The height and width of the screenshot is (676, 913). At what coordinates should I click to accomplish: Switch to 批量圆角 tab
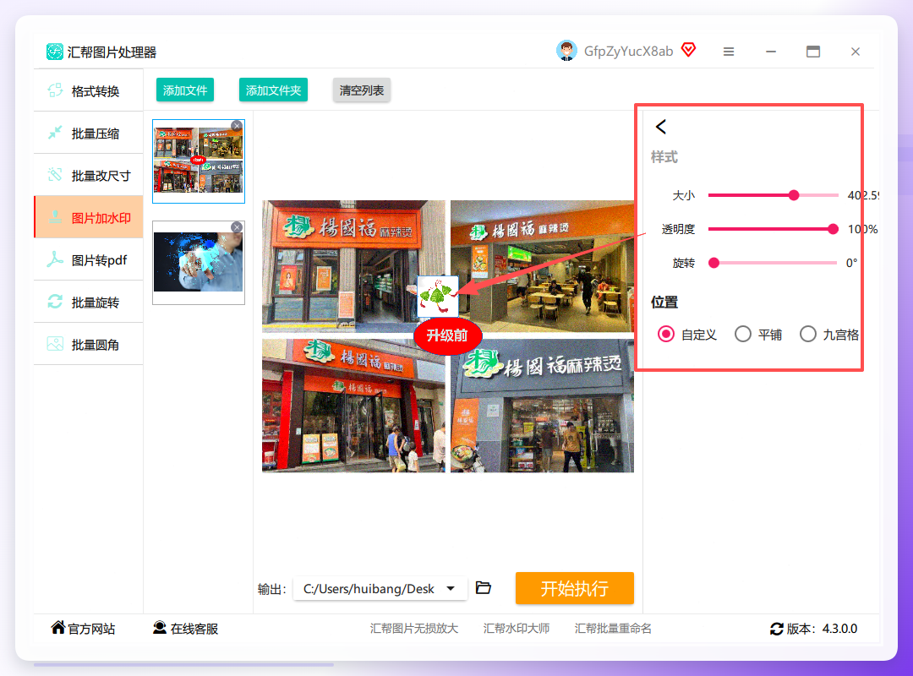[89, 344]
